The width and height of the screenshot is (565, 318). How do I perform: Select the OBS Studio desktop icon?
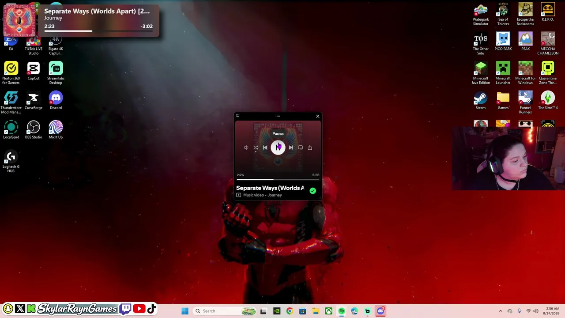click(x=34, y=130)
